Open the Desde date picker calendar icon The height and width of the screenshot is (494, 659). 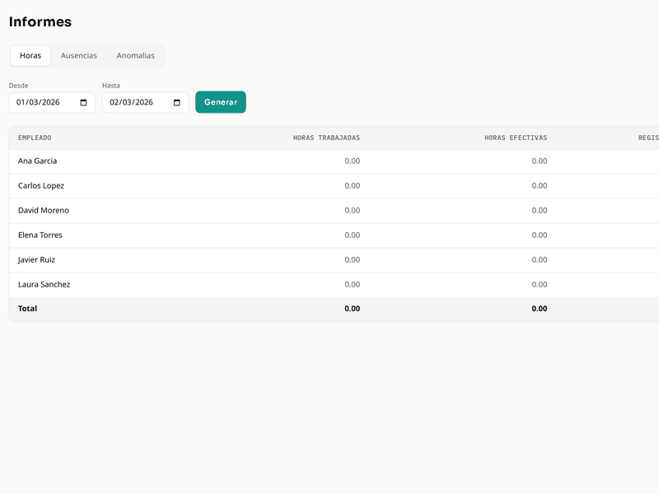point(83,103)
